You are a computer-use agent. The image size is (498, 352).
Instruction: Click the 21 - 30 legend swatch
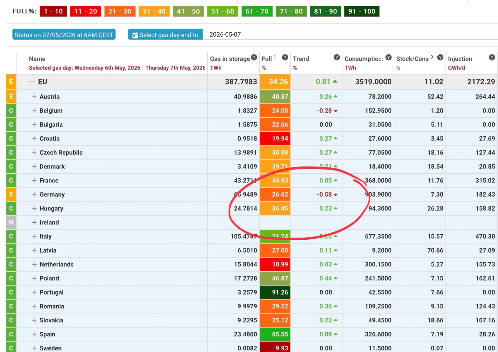[120, 11]
